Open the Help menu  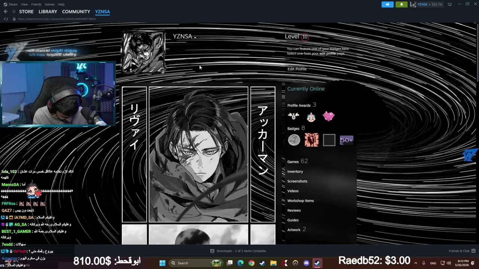(x=61, y=4)
